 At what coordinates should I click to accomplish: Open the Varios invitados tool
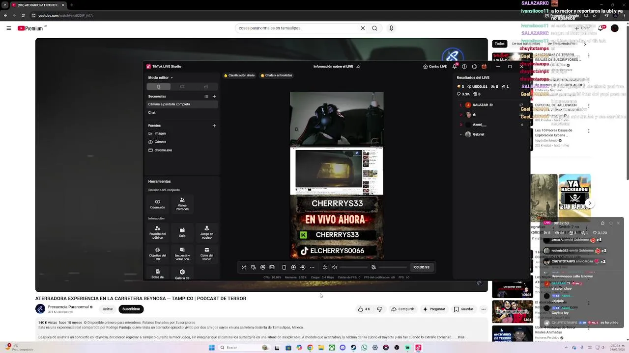pyautogui.click(x=182, y=204)
